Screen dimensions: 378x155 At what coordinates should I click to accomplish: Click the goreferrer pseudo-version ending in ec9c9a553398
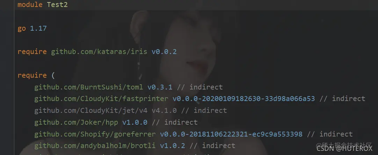pyautogui.click(x=231, y=134)
